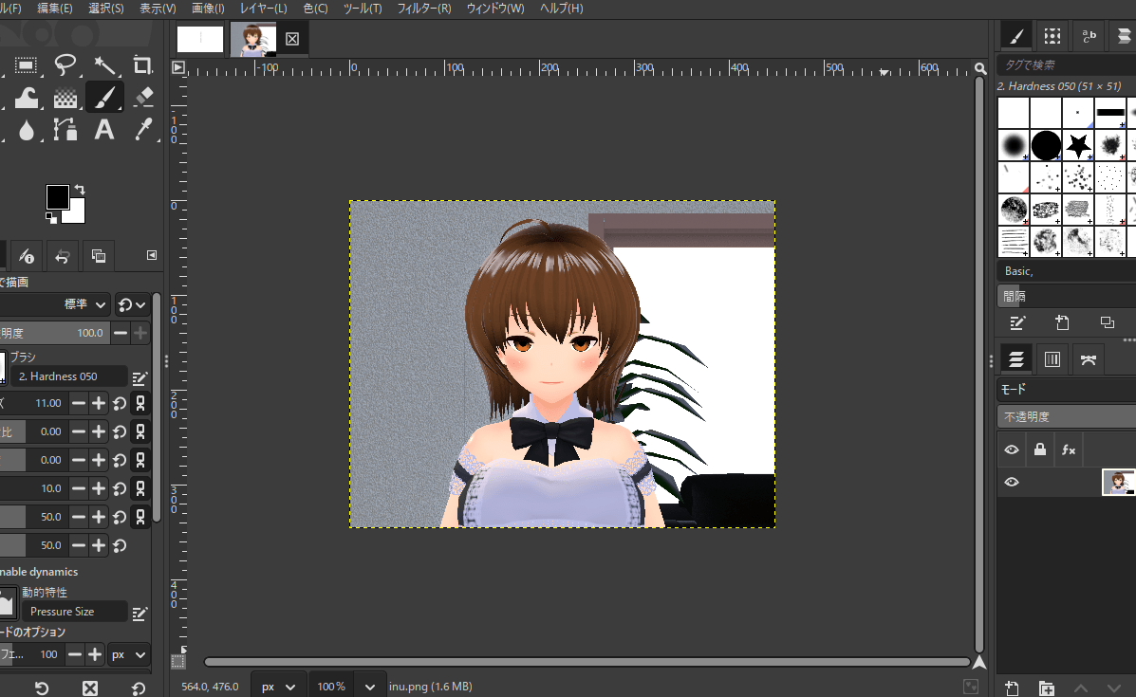Select the Paths tool
The image size is (1136, 697).
pos(65,130)
